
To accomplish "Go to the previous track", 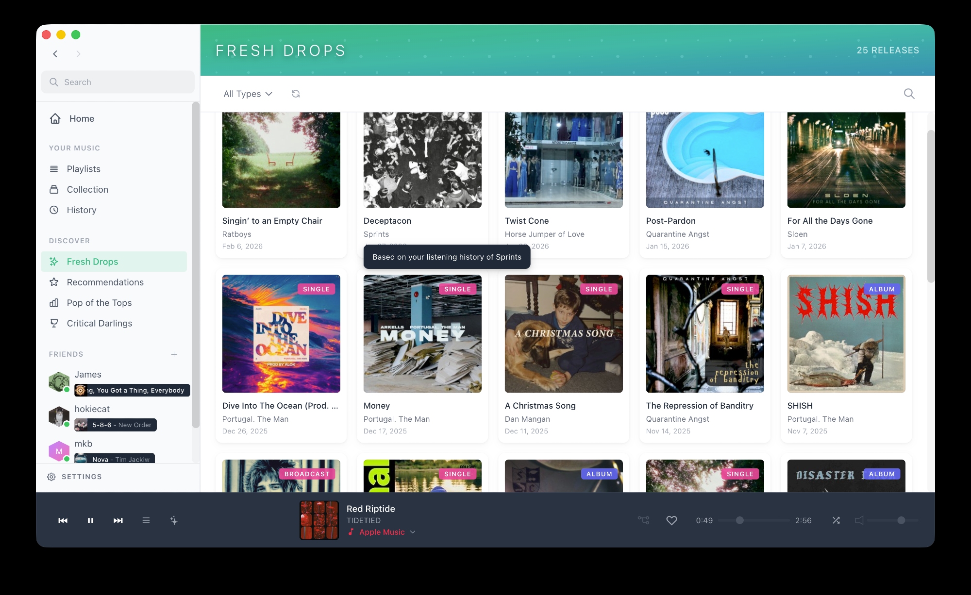I will (63, 520).
